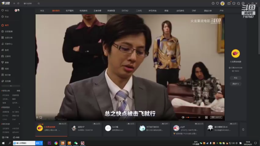The height and width of the screenshot is (146, 260).
Task: Open the notification center on the taskbar
Action: tap(255, 143)
